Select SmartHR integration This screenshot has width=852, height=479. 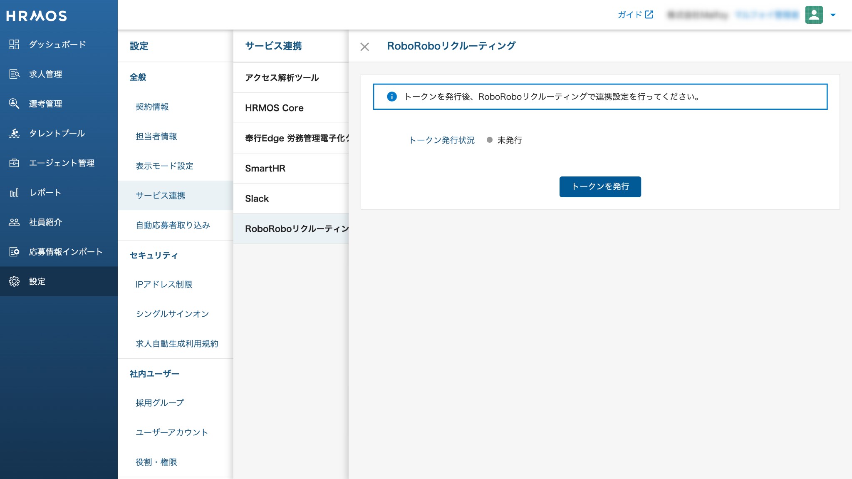[291, 168]
